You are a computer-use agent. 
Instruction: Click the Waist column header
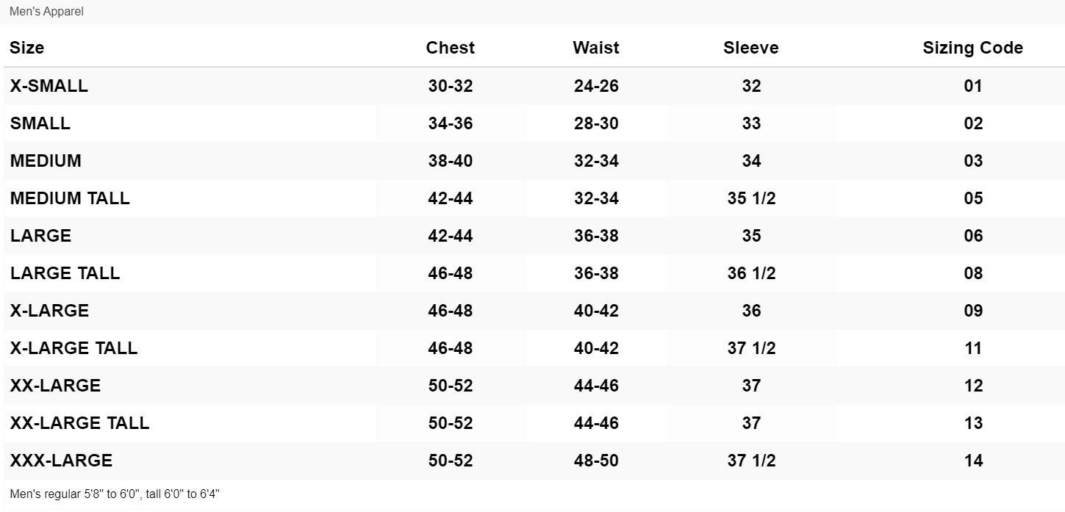[596, 48]
